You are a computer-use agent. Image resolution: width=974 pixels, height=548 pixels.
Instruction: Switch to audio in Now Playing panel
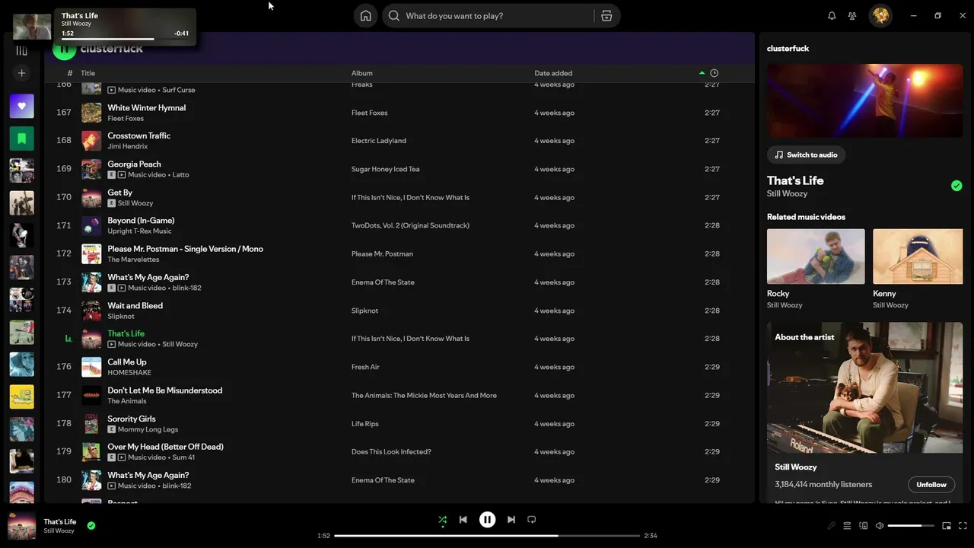[806, 155]
